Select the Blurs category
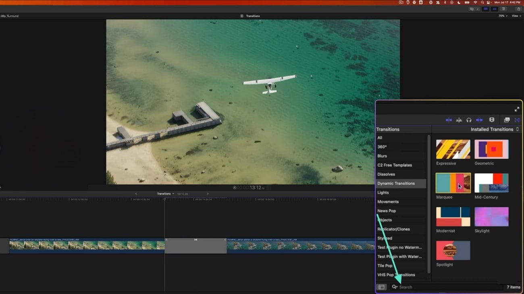Image resolution: width=524 pixels, height=294 pixels. point(401,156)
